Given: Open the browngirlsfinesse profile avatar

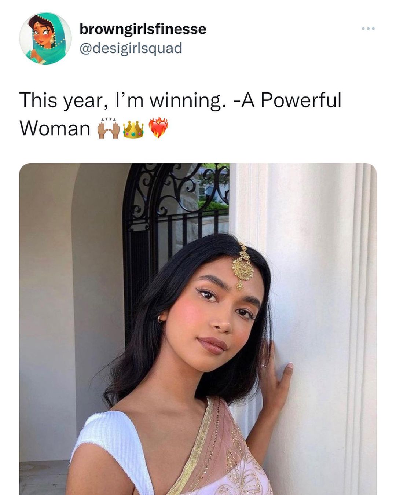Looking at the screenshot, I should 45,38.
